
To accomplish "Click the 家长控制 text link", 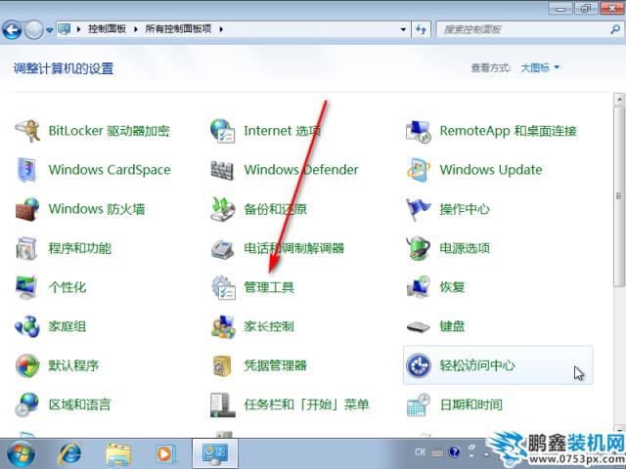I will (x=269, y=326).
